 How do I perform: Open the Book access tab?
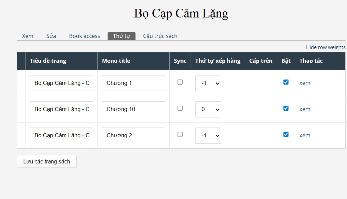coord(84,36)
